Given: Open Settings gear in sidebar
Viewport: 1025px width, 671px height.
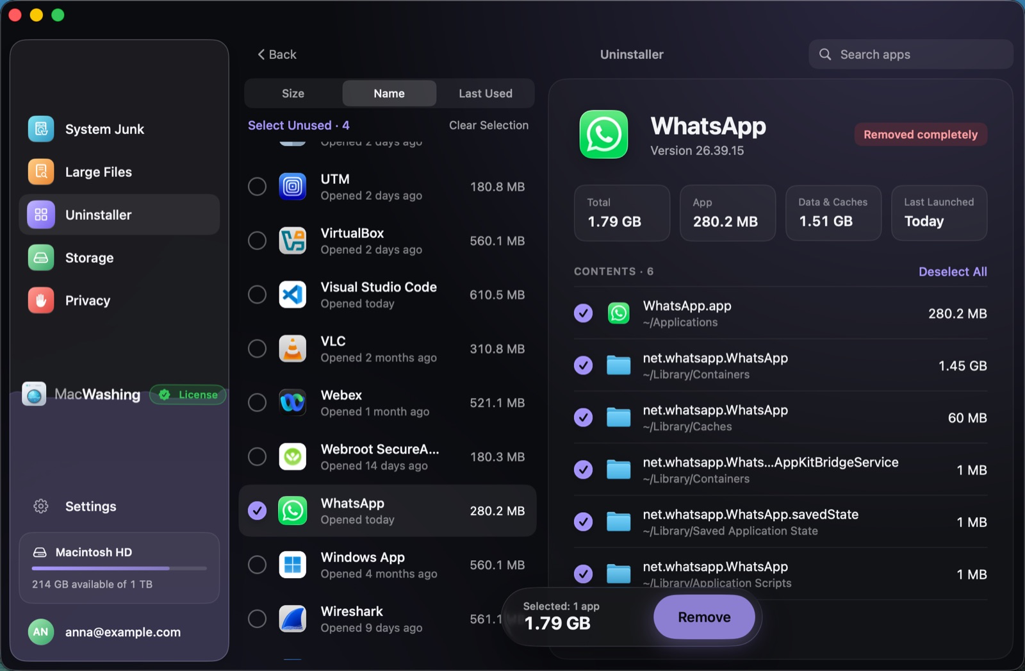Looking at the screenshot, I should coord(41,506).
